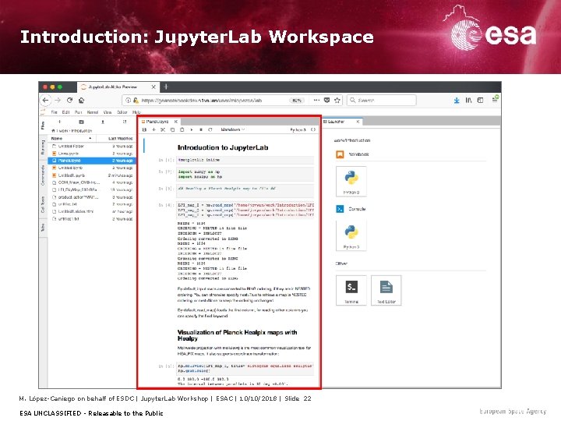Restart the notebook kernel

[210, 129]
